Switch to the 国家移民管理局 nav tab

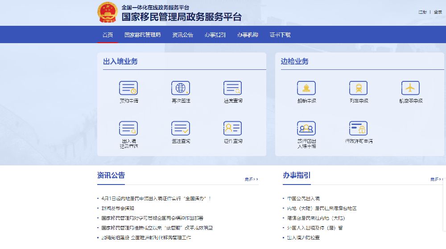pos(142,35)
